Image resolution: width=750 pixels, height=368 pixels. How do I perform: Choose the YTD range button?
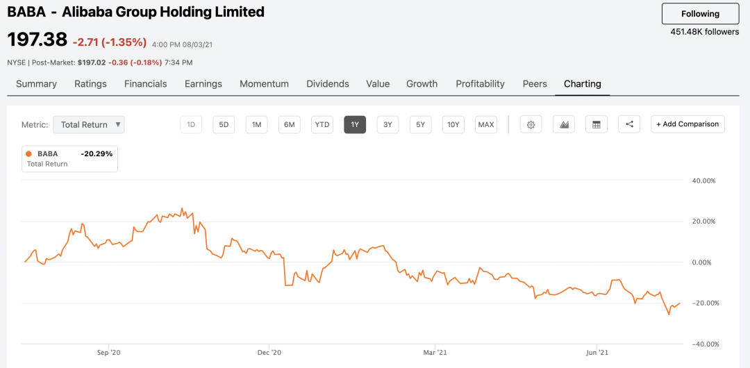click(322, 125)
